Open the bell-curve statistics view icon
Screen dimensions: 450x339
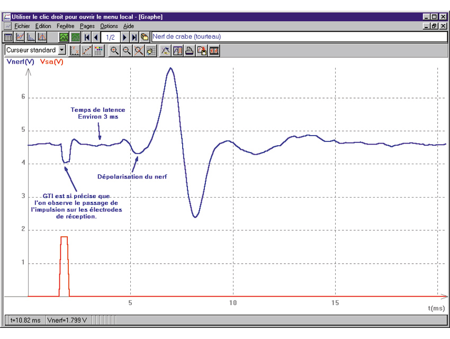point(42,37)
